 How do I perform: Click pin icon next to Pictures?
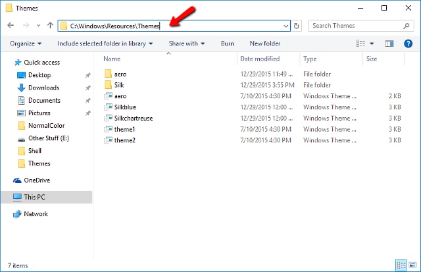(x=87, y=113)
